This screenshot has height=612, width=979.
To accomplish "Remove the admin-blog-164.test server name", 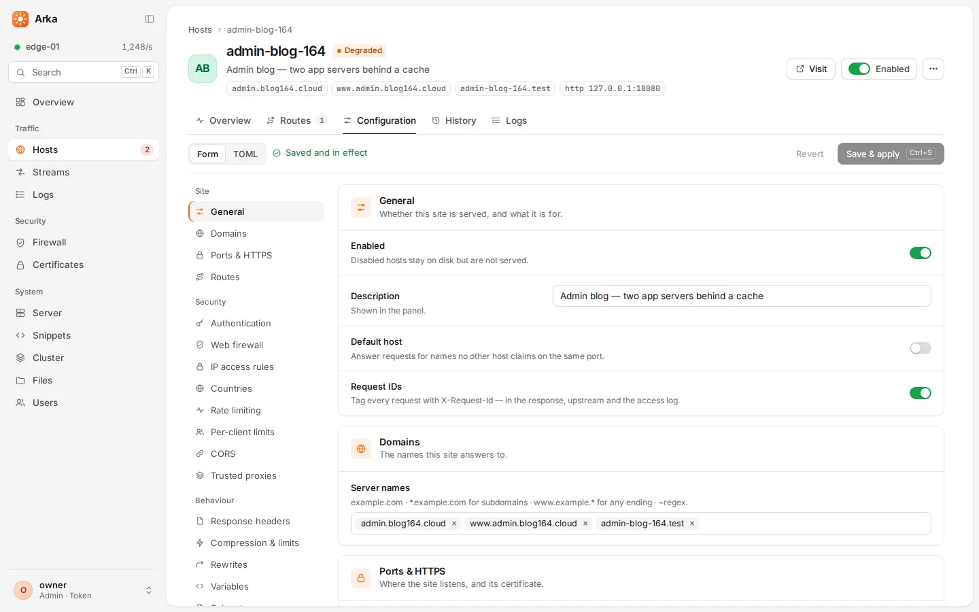I will (692, 524).
